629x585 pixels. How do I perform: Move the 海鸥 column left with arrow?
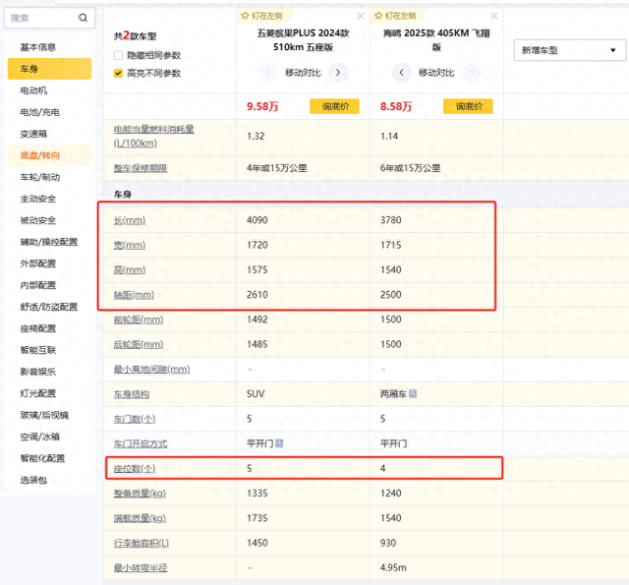(401, 73)
